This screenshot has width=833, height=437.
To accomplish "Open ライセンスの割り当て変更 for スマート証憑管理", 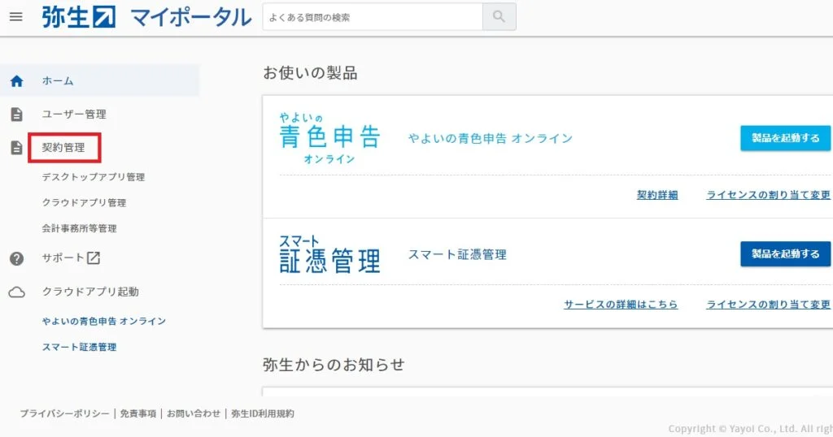I will tap(768, 305).
